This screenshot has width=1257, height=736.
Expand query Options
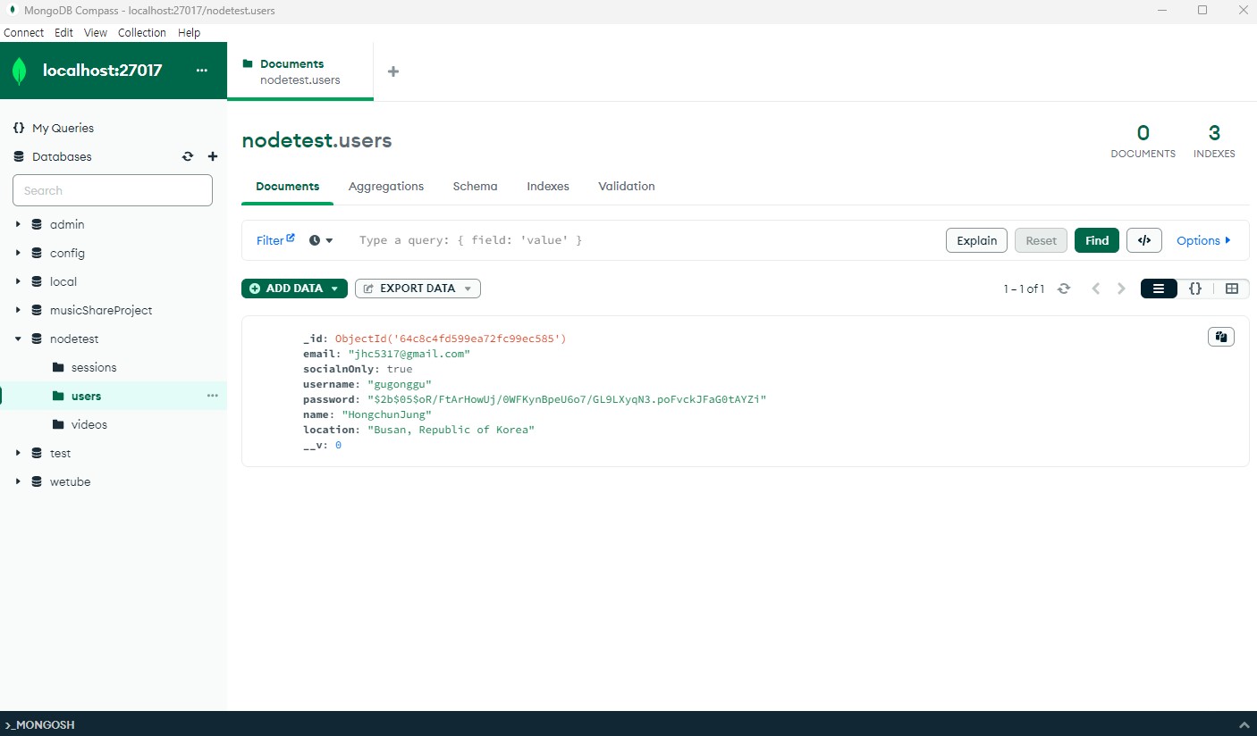point(1203,240)
